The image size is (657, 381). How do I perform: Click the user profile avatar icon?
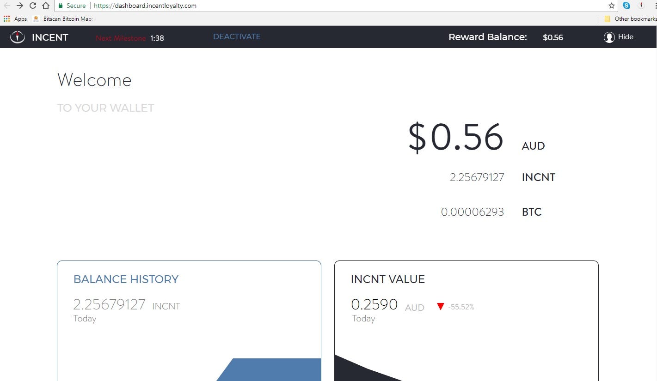[x=609, y=37]
